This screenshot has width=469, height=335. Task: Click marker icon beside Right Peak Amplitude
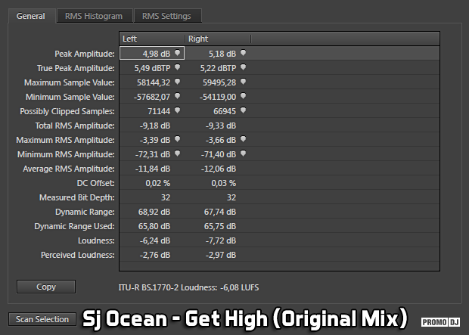click(243, 53)
